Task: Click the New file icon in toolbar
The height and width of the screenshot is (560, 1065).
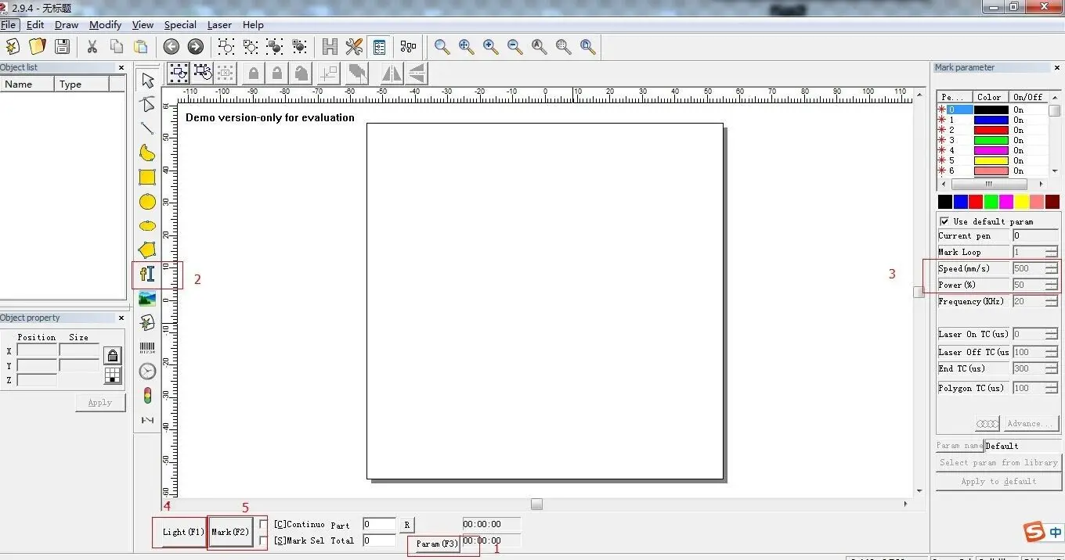Action: pos(13,47)
